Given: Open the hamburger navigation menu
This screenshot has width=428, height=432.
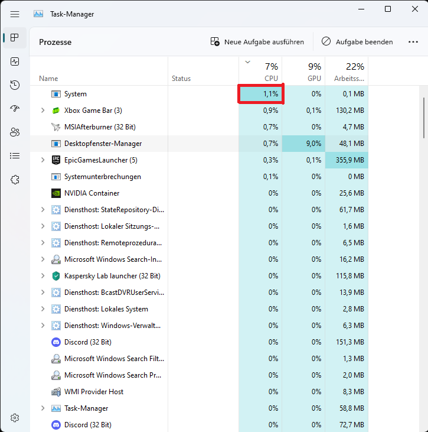Looking at the screenshot, I should 15,14.
